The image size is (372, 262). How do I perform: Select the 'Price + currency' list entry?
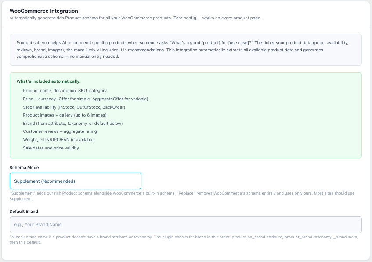(x=86, y=99)
